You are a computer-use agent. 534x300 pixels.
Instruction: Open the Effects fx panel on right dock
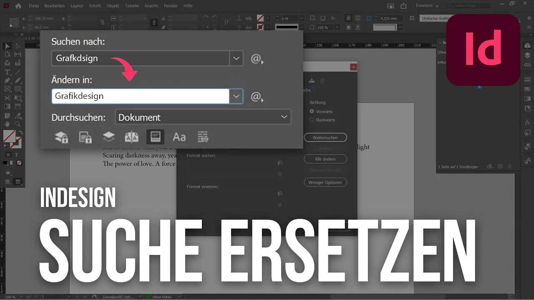tap(527, 123)
